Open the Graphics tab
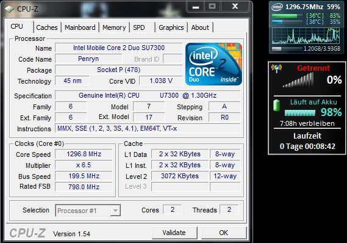This screenshot has height=243, width=347. 171,27
